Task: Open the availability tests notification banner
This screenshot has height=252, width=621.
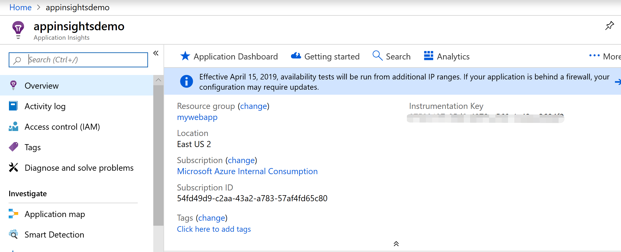Action: 392,82
